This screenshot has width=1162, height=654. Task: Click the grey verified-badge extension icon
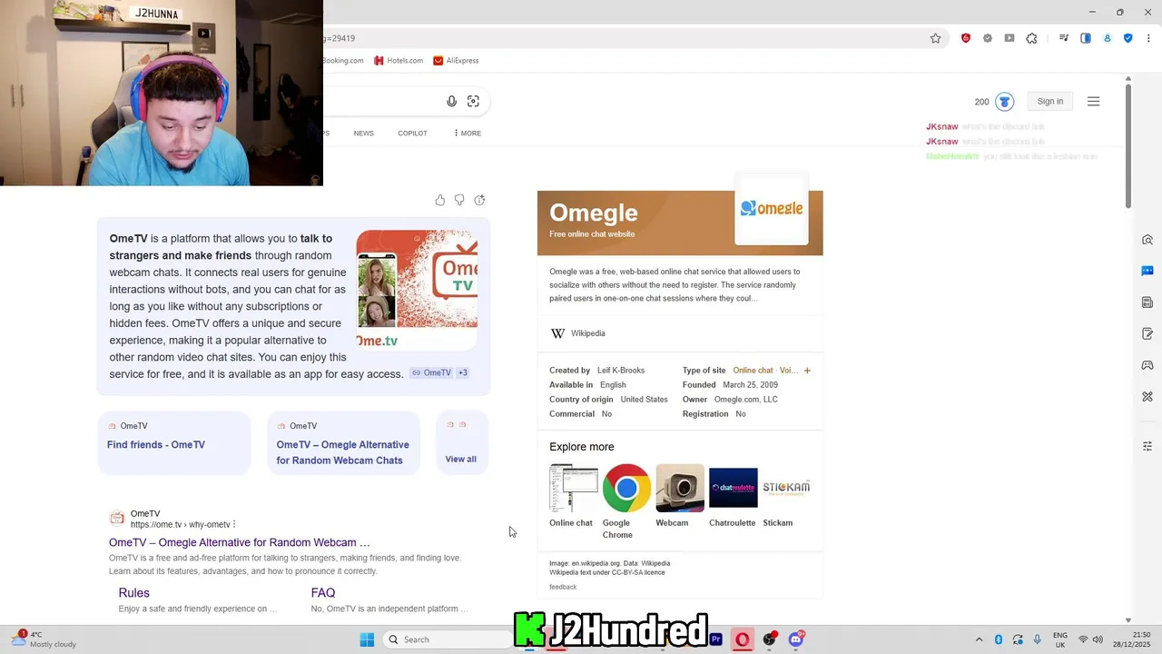point(988,38)
